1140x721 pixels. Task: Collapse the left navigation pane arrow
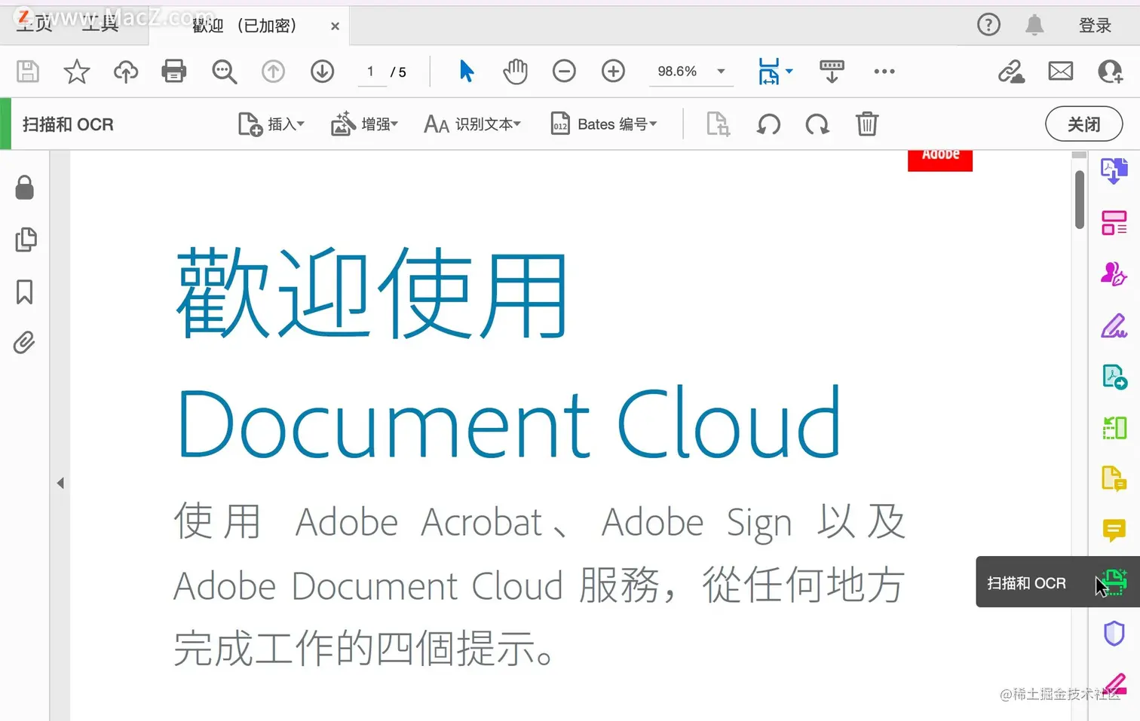[60, 483]
